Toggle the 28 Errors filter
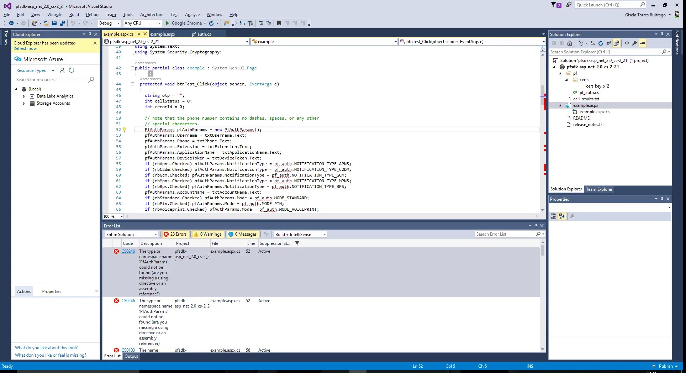This screenshot has height=373, width=686. (175, 234)
